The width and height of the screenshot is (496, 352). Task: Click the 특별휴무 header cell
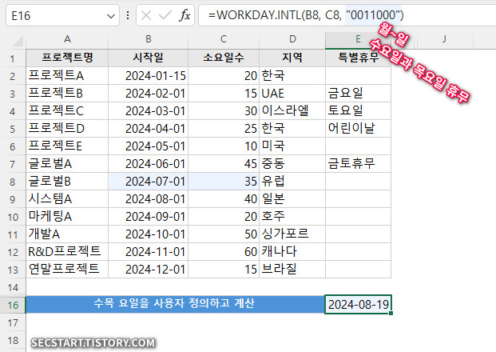(358, 58)
